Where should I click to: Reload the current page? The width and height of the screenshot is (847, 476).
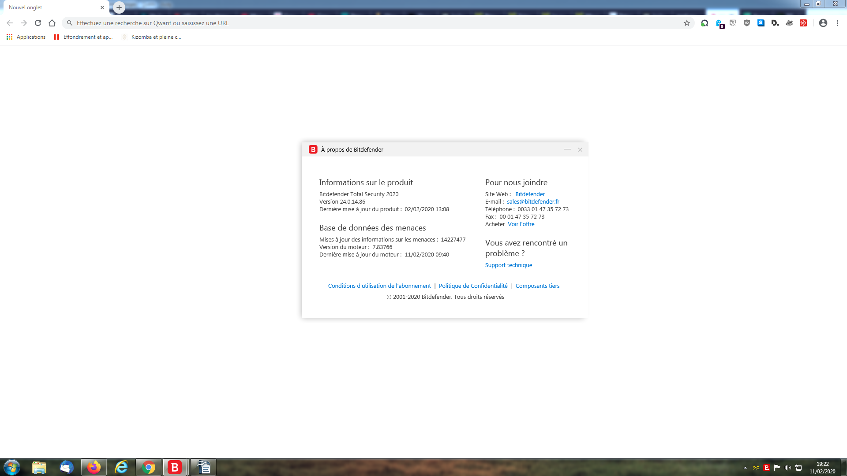point(38,23)
